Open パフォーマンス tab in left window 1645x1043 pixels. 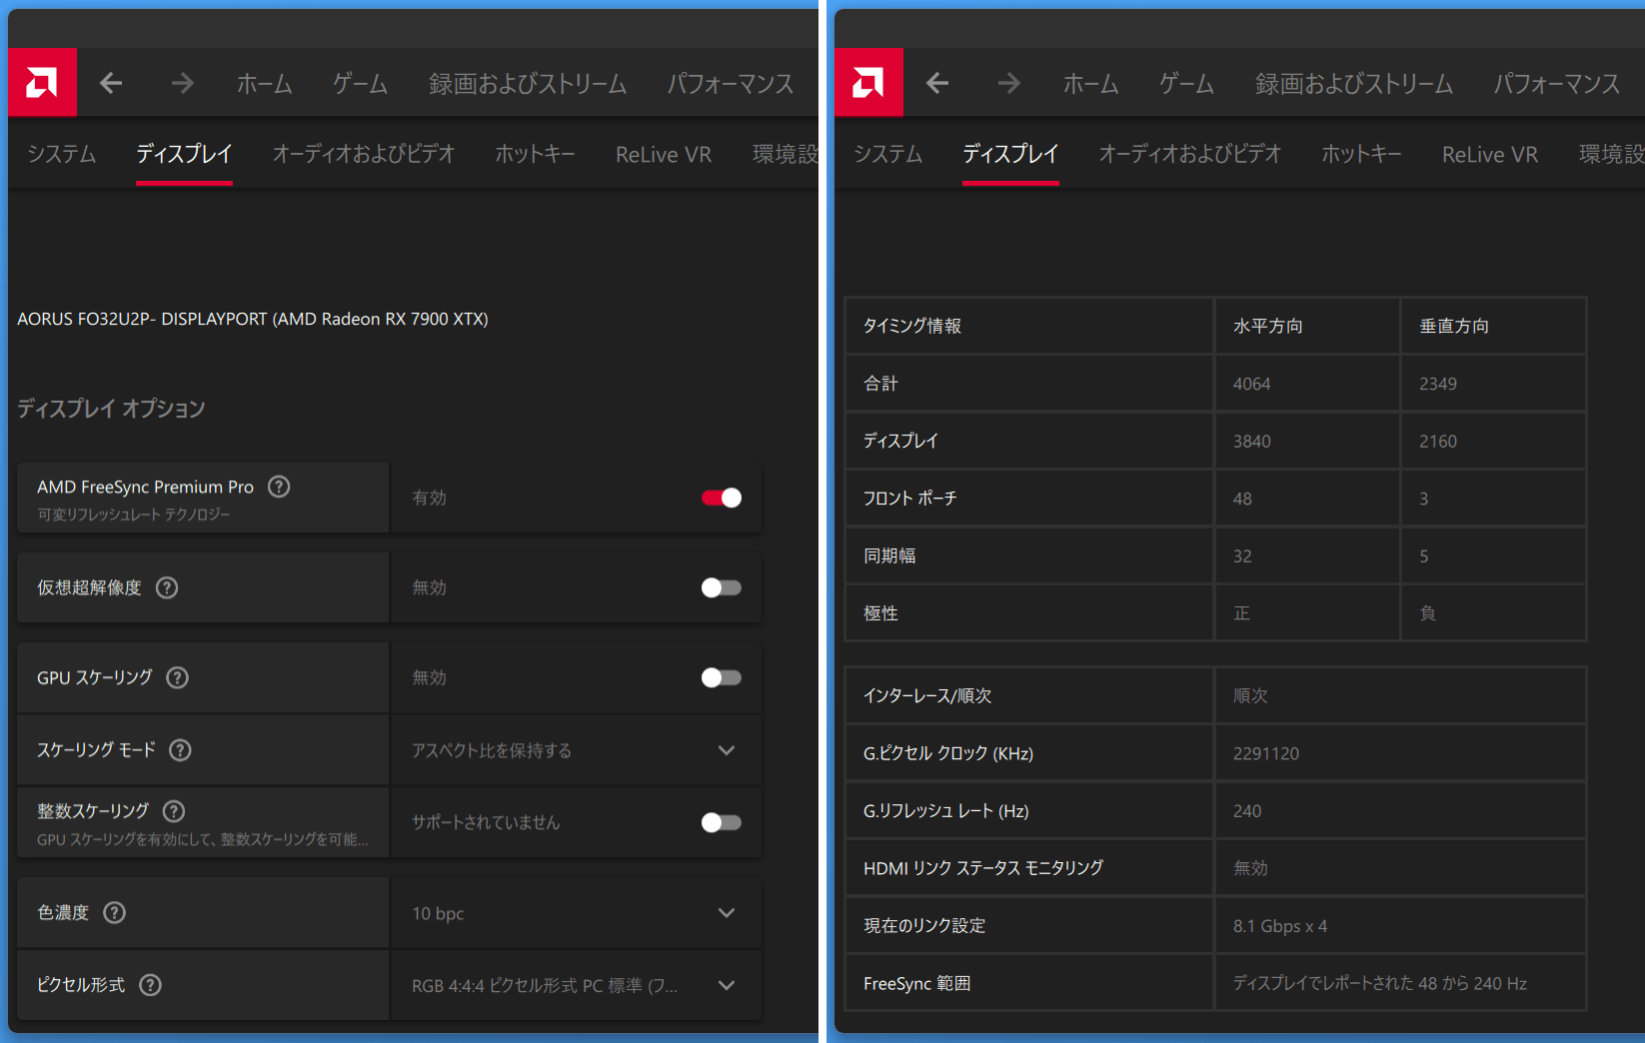point(731,84)
